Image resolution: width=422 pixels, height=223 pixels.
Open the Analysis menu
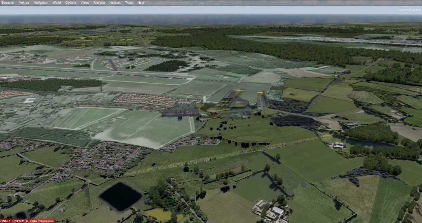(x=99, y=2)
